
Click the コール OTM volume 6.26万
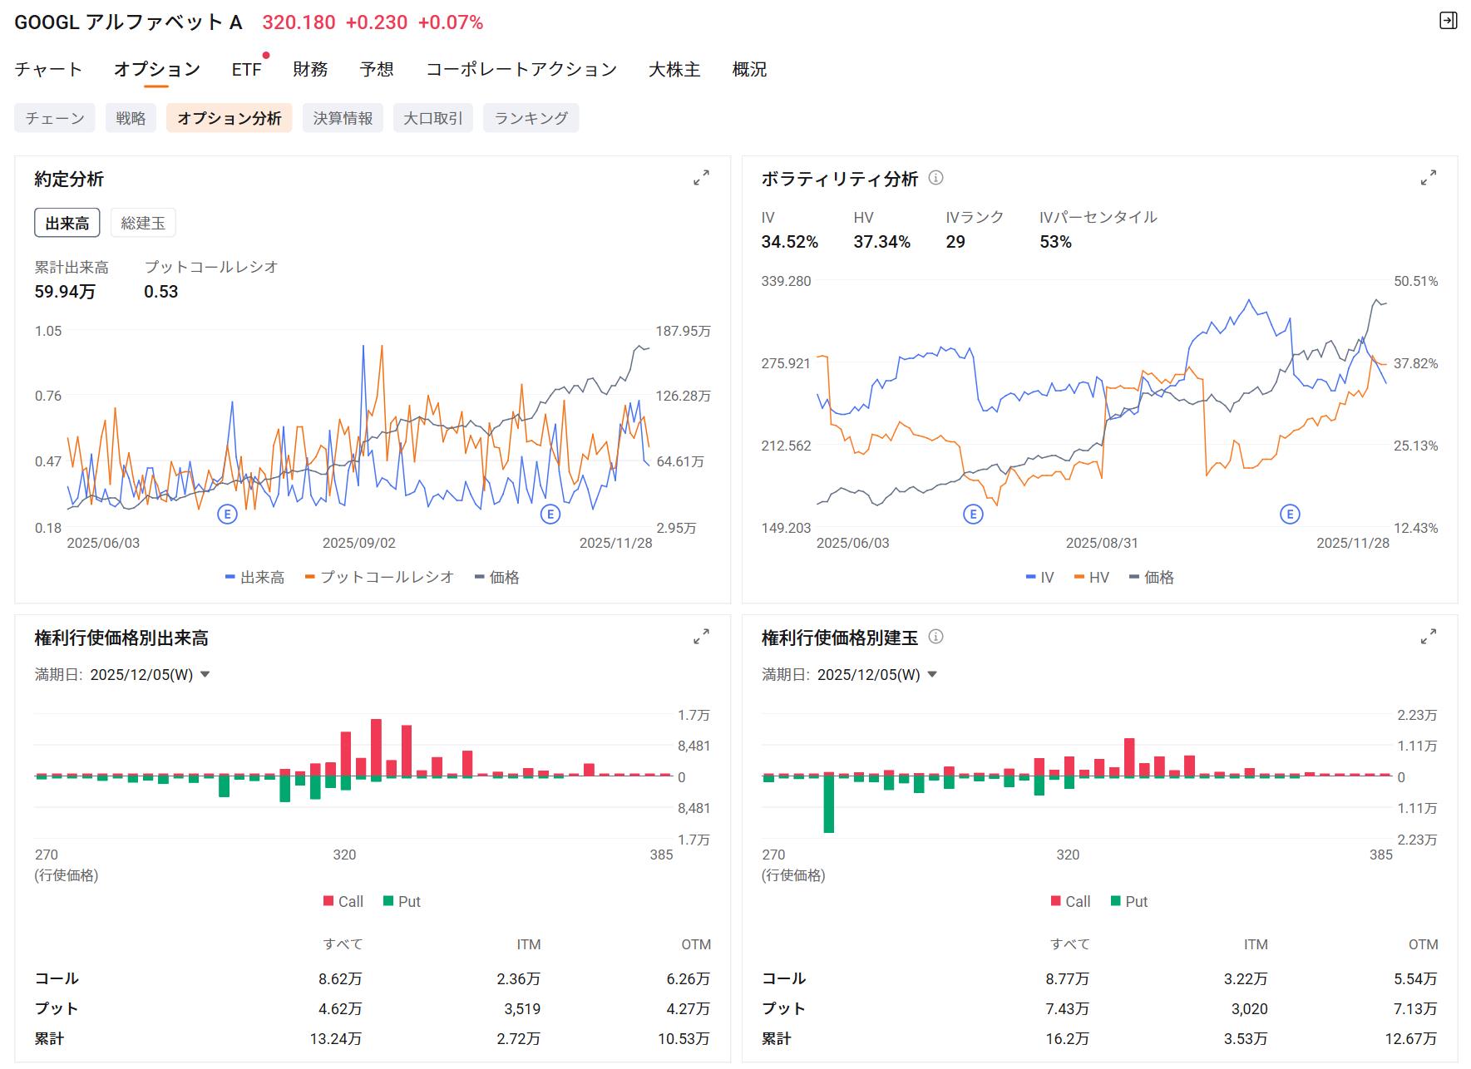689,978
